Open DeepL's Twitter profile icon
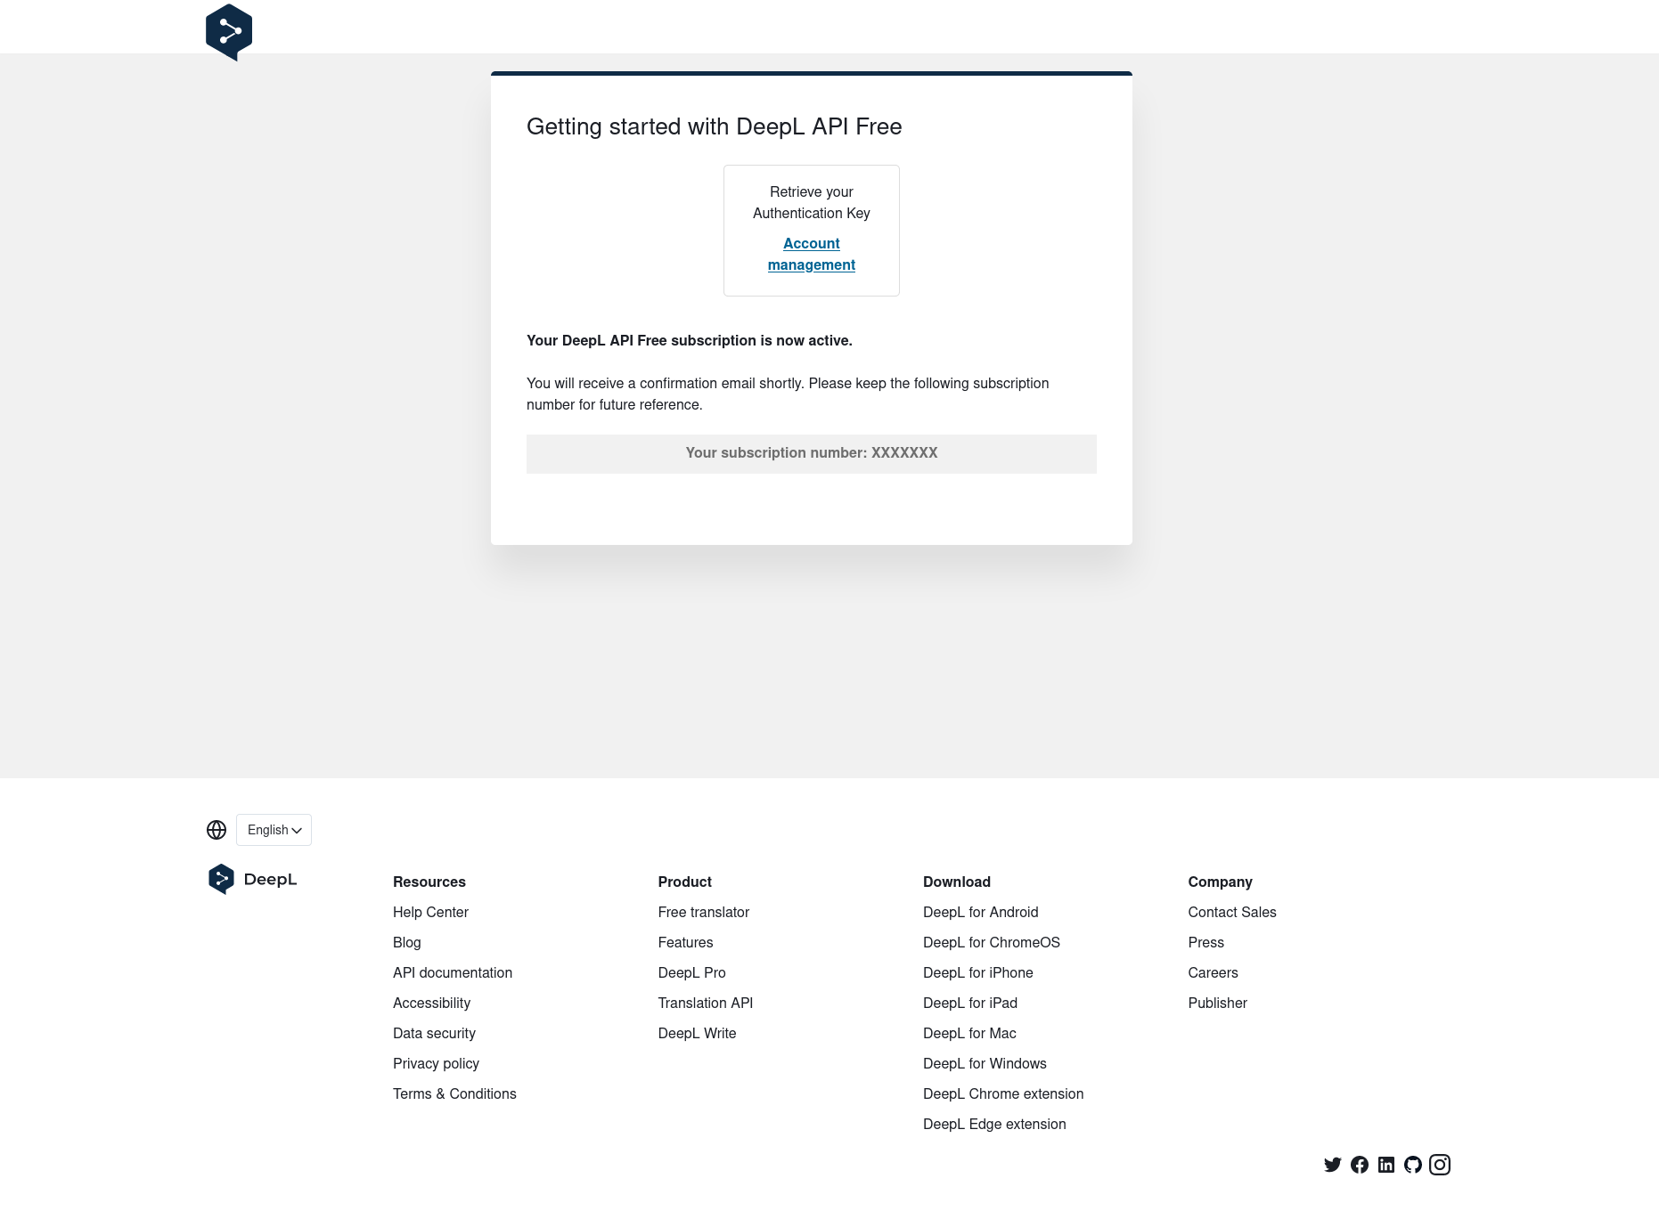 click(1332, 1165)
